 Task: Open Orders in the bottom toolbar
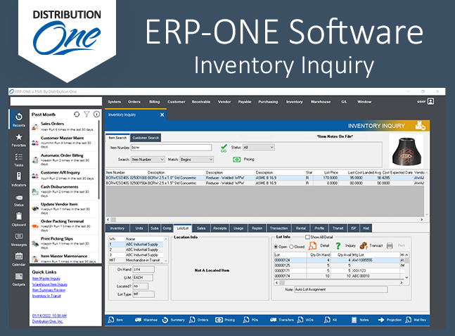point(199,320)
